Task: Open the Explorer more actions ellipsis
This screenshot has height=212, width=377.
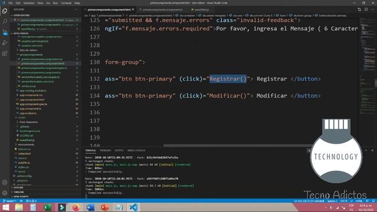Action: click(76, 9)
